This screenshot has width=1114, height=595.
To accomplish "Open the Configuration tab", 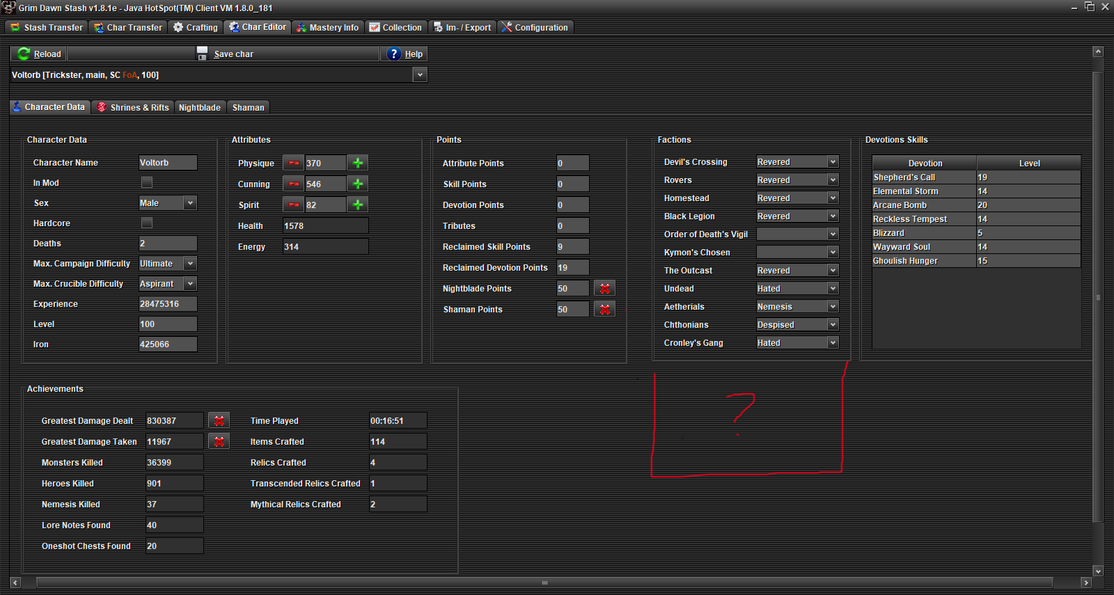I will click(535, 27).
